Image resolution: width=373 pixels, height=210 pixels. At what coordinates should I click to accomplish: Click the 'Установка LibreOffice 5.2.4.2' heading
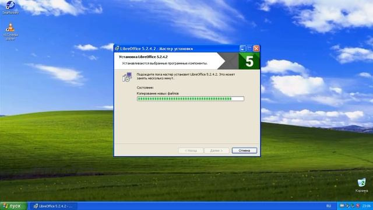coord(143,57)
